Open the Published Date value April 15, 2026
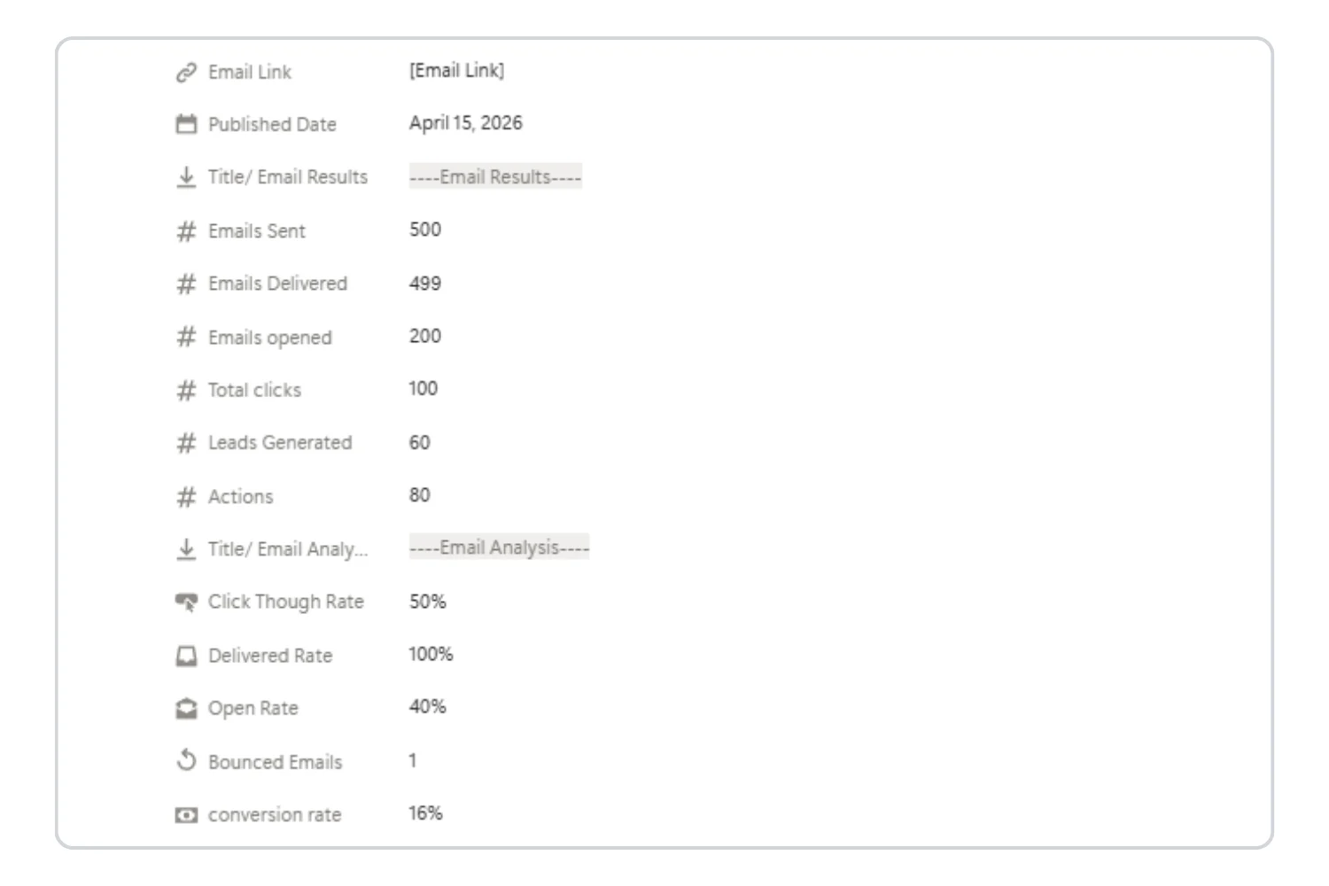 click(x=465, y=123)
